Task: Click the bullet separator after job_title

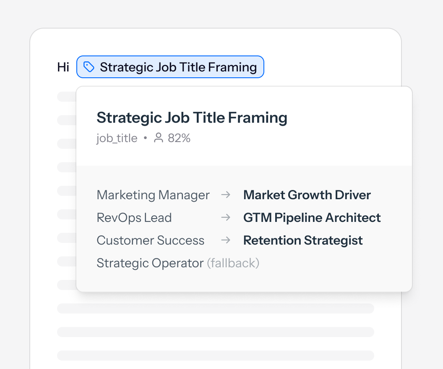Action: click(145, 138)
